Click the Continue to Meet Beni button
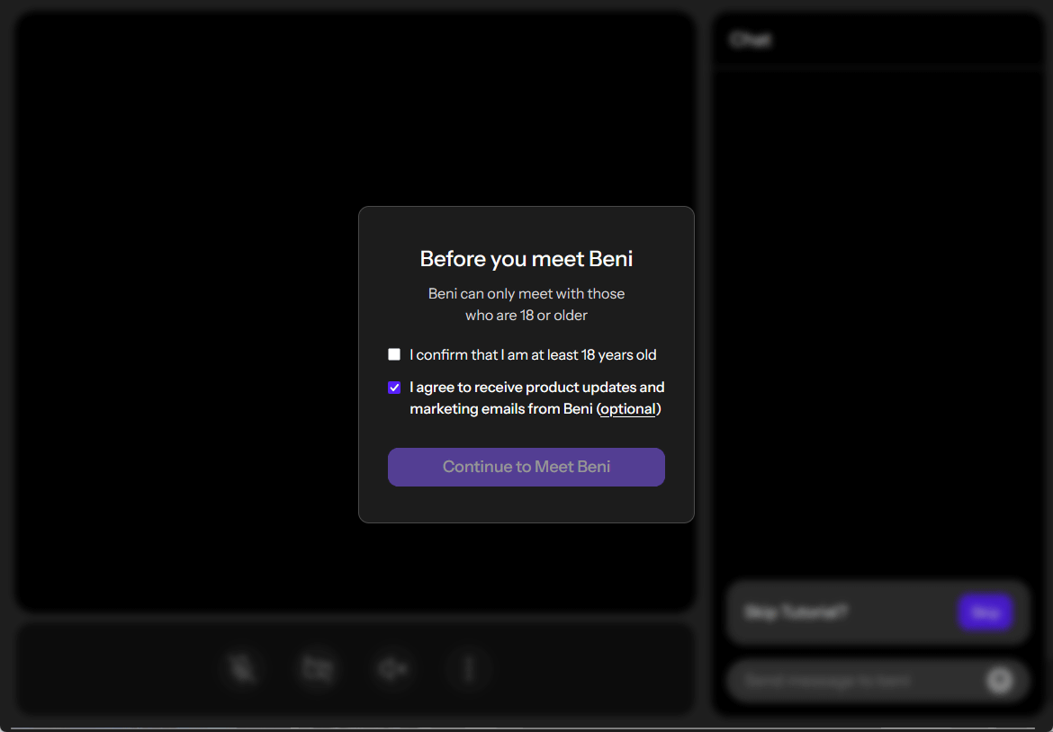The width and height of the screenshot is (1053, 732). click(x=526, y=467)
